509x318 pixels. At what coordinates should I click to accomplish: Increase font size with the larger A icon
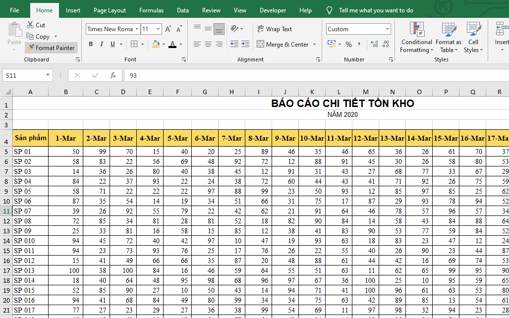tap(168, 29)
